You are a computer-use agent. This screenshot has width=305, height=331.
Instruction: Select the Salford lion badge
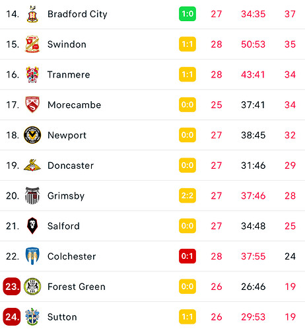click(x=32, y=226)
